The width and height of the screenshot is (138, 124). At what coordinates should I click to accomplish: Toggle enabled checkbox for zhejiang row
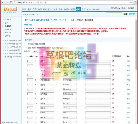point(113,108)
